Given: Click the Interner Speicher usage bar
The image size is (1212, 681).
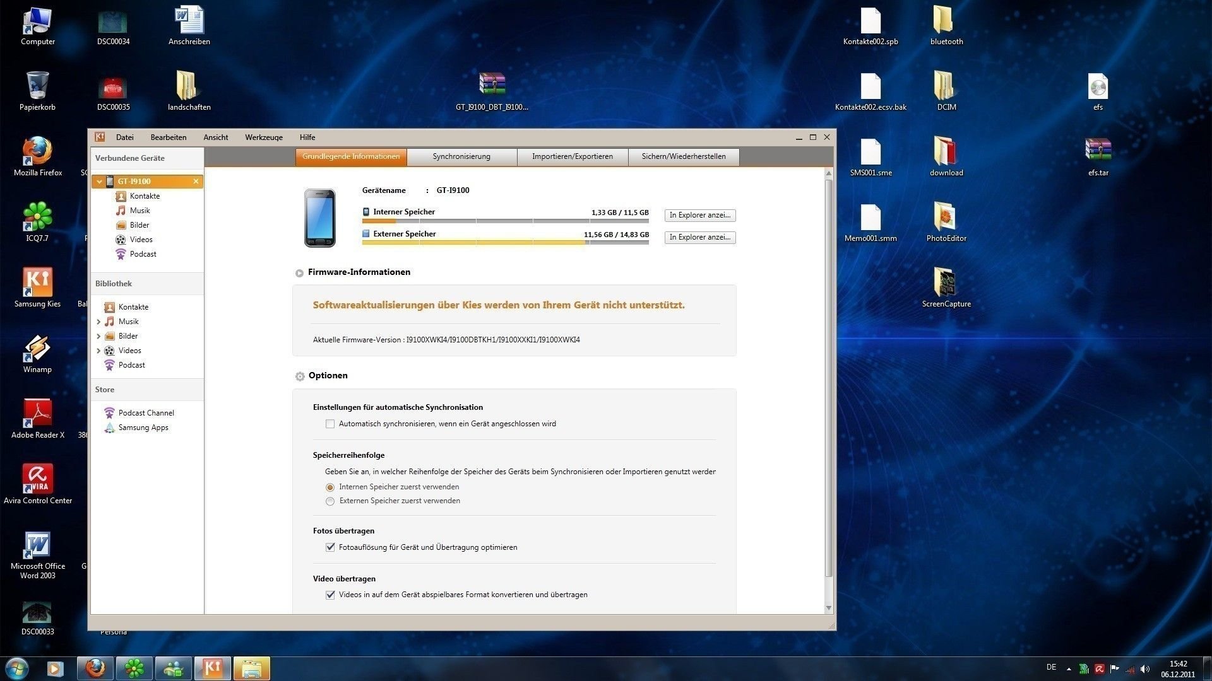Looking at the screenshot, I should pyautogui.click(x=506, y=221).
